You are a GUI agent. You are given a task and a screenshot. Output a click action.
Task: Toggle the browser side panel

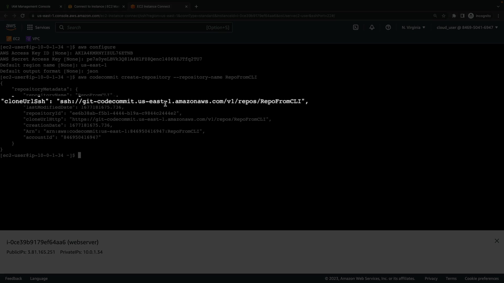[463, 16]
